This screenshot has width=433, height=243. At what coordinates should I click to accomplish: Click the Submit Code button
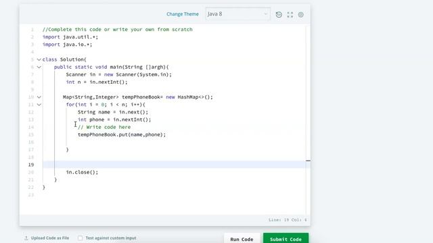pyautogui.click(x=286, y=239)
